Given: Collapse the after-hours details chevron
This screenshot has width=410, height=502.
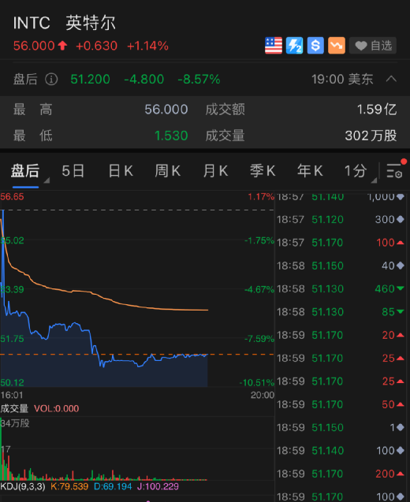Looking at the screenshot, I should click(391, 79).
